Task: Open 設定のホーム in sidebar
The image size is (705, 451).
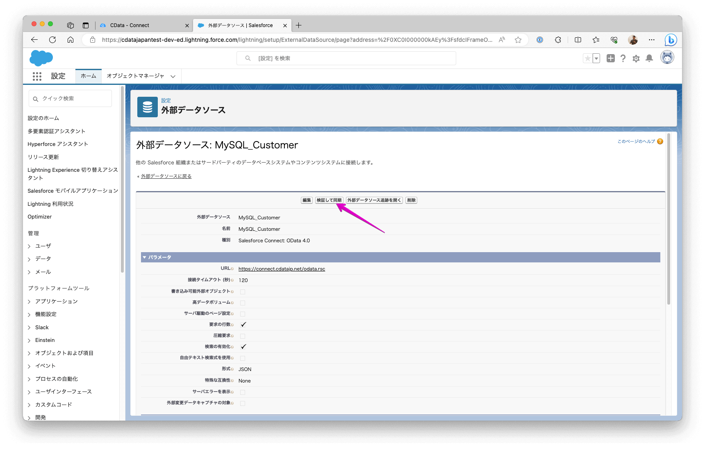Action: 43,118
